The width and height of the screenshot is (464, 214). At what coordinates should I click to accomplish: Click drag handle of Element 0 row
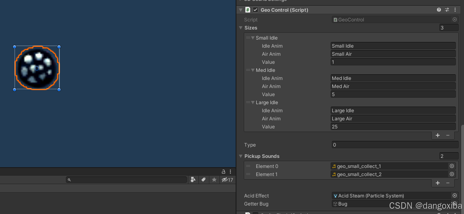pos(248,166)
